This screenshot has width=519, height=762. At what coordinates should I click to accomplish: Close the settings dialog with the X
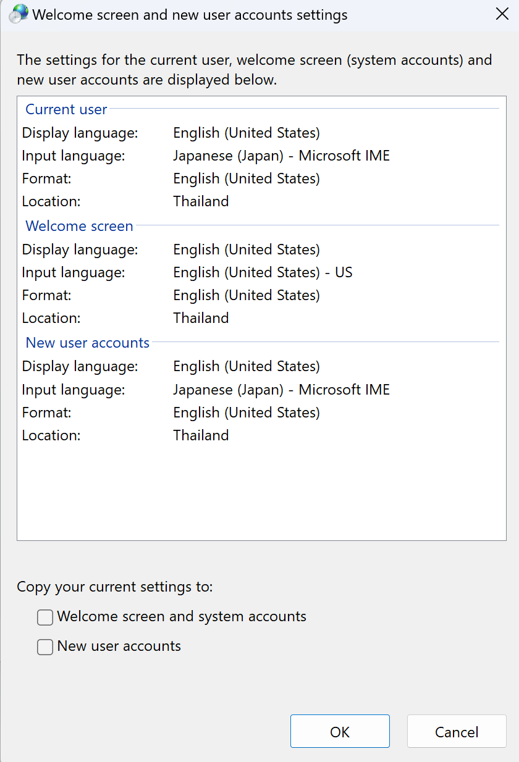click(x=502, y=14)
